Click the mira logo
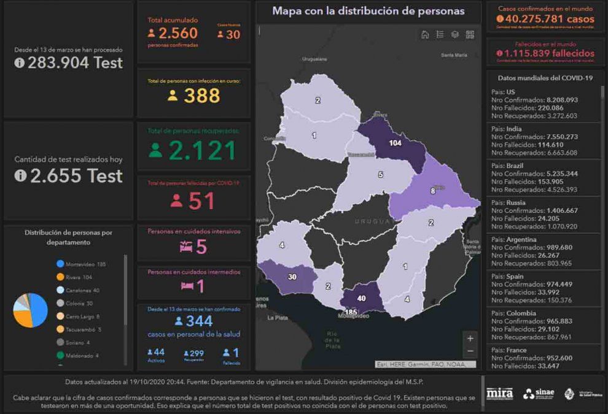This screenshot has width=608, height=414. click(x=499, y=393)
